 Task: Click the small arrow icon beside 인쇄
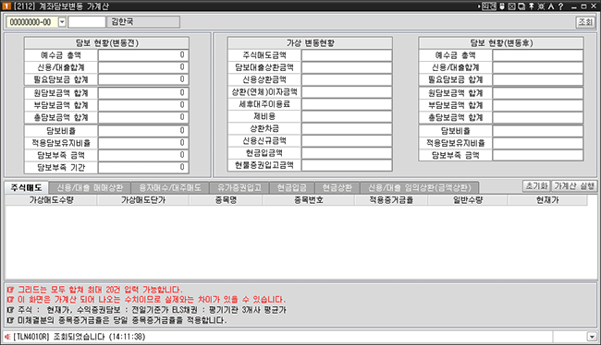[x=479, y=6]
